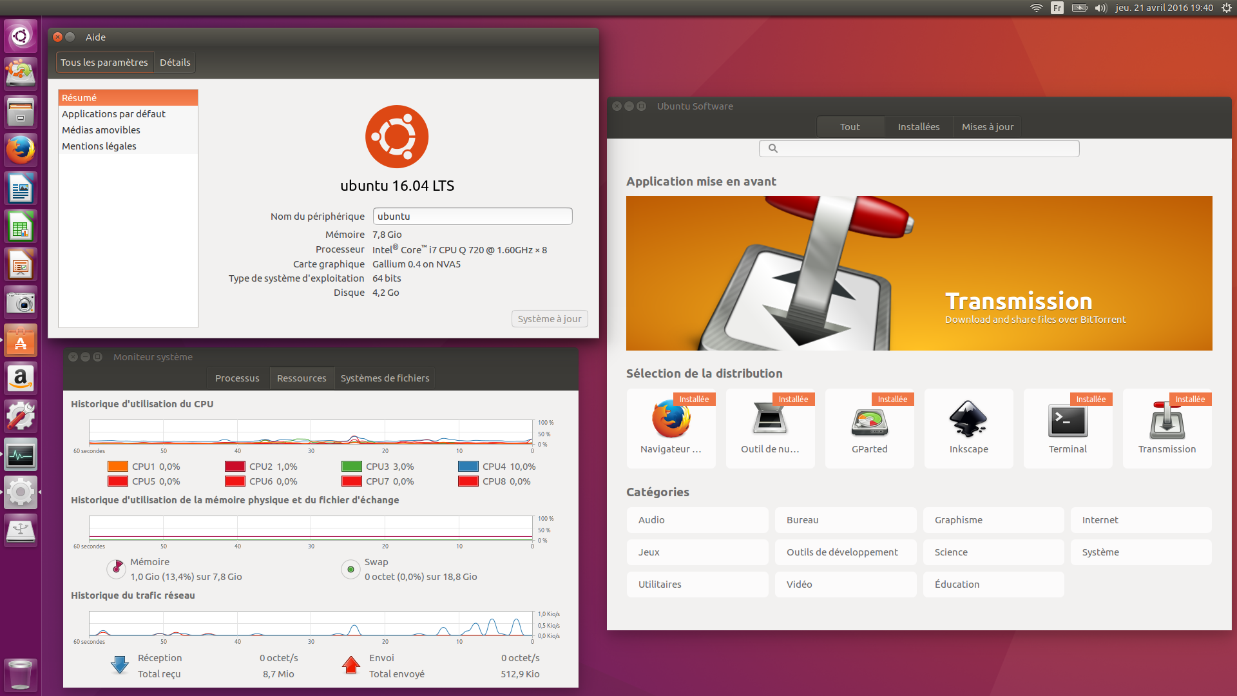Open the Transmission BitTorrent icon
This screenshot has width=1237, height=696.
pos(1167,421)
